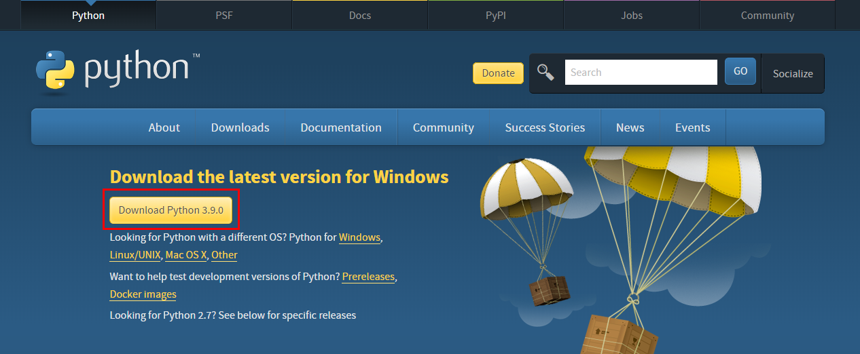
Task: Open the Socialize menu
Action: tap(793, 73)
